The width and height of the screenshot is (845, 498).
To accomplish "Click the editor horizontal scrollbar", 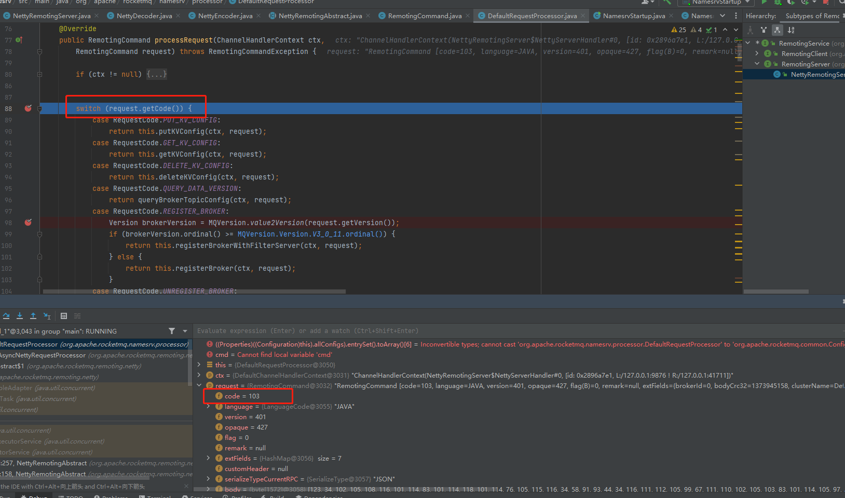I will point(194,292).
